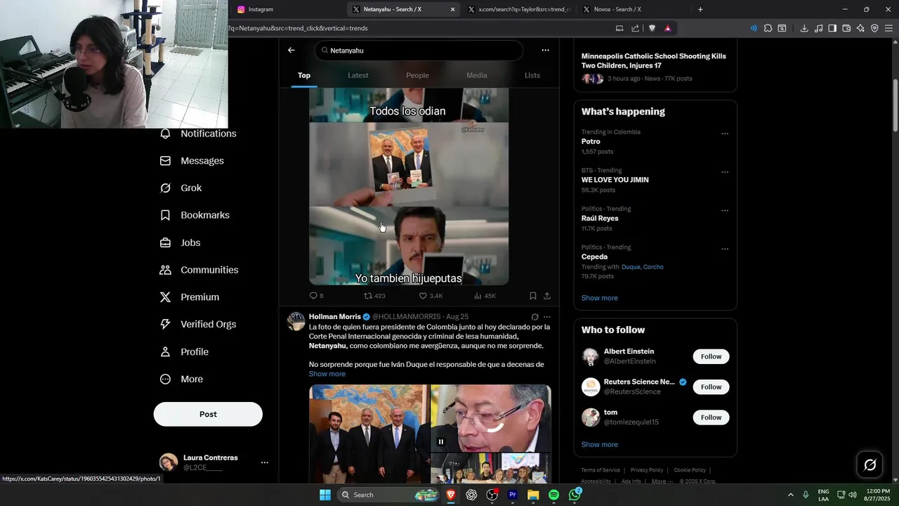This screenshot has width=899, height=506.
Task: Open Hollman Morris profile name link
Action: tap(334, 317)
